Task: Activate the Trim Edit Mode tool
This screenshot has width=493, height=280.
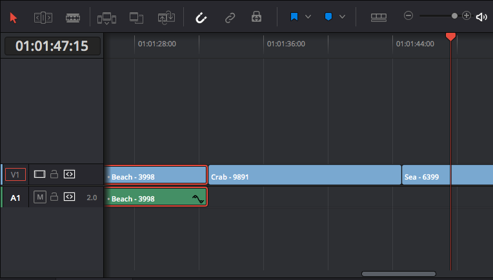Action: (x=43, y=17)
